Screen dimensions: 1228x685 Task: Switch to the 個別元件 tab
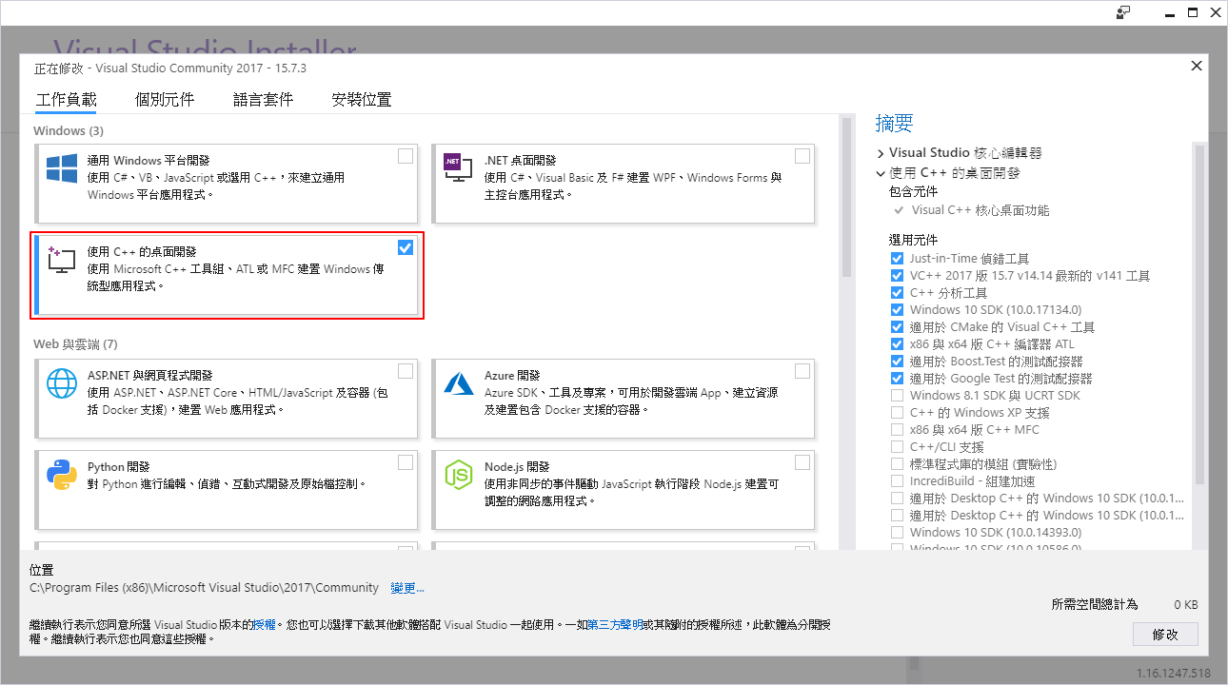tap(165, 100)
